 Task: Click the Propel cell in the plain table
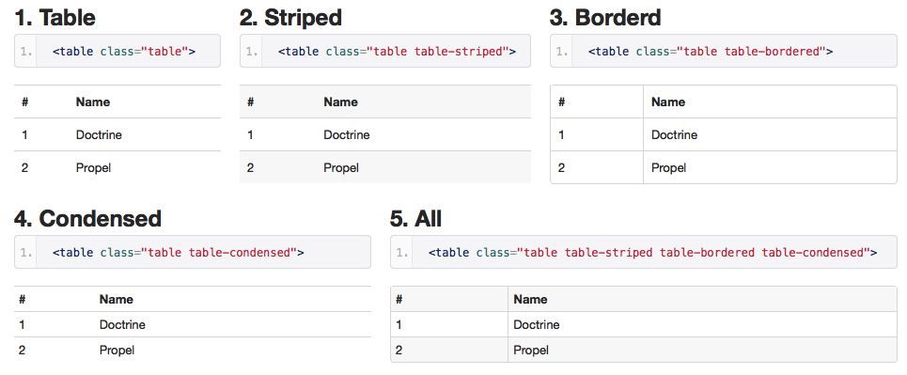pyautogui.click(x=145, y=168)
